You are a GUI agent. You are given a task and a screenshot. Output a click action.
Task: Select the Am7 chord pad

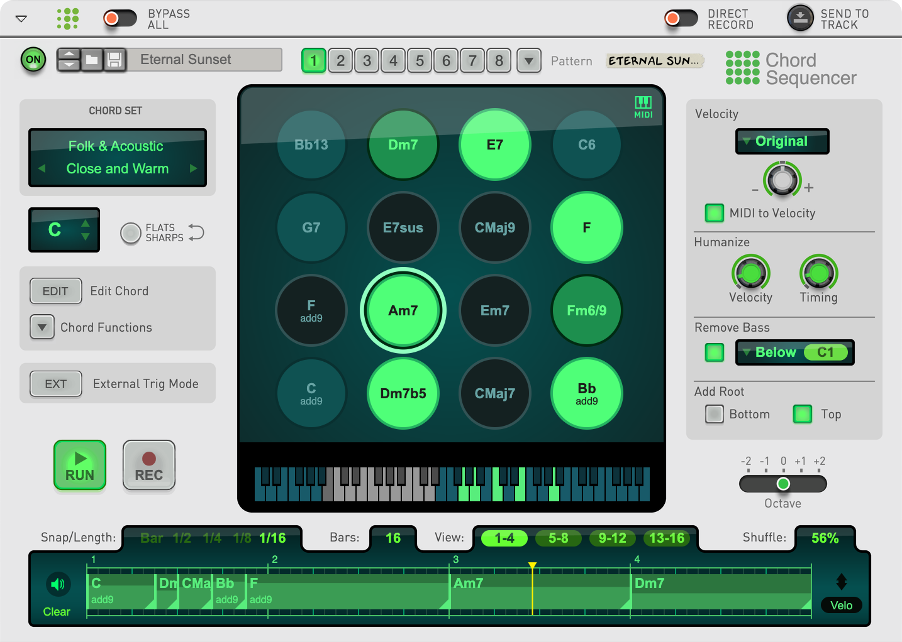coord(403,310)
